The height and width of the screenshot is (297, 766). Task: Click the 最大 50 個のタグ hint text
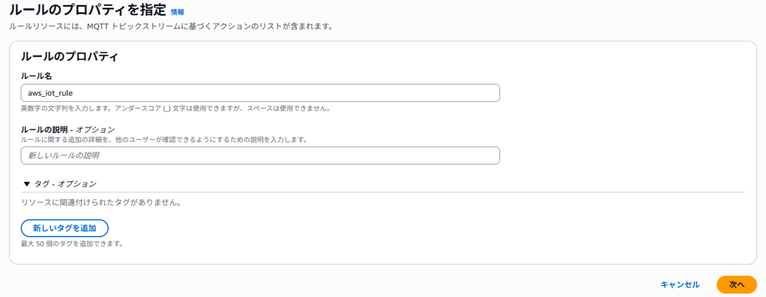click(72, 243)
